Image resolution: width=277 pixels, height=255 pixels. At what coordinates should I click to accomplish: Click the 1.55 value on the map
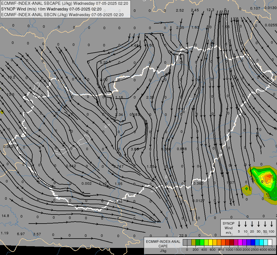[151, 167]
